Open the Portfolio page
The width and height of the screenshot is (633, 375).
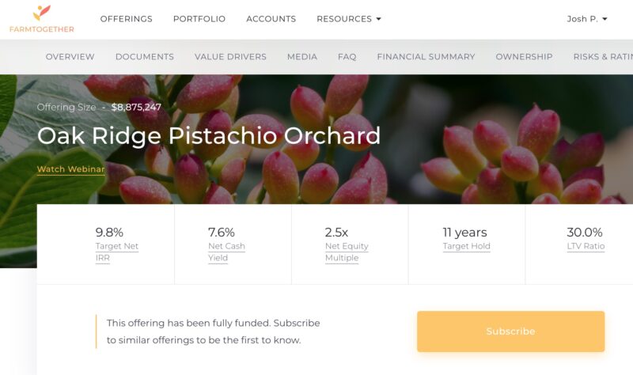(199, 19)
